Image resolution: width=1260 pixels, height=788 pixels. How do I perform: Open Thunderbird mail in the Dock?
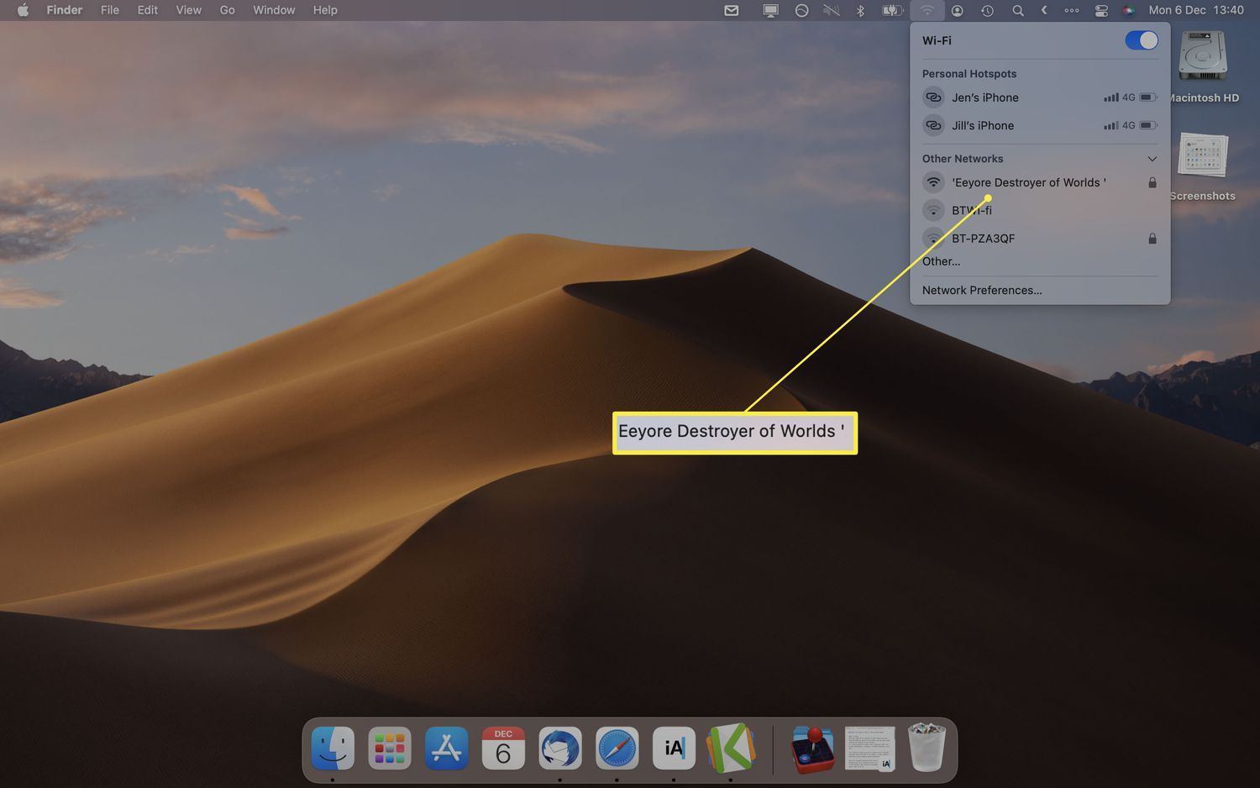(x=560, y=748)
